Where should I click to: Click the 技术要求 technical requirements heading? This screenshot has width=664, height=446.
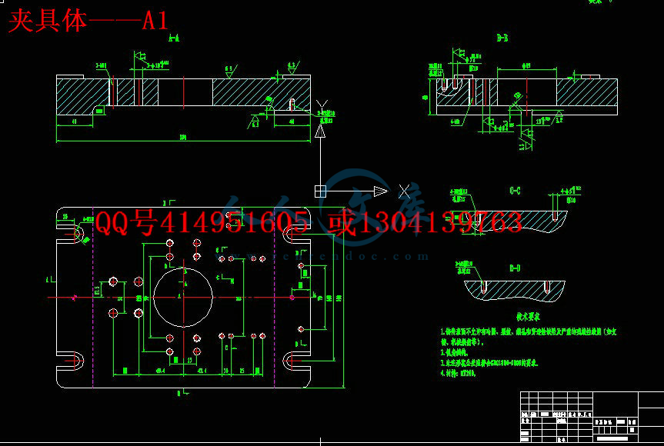coord(528,316)
